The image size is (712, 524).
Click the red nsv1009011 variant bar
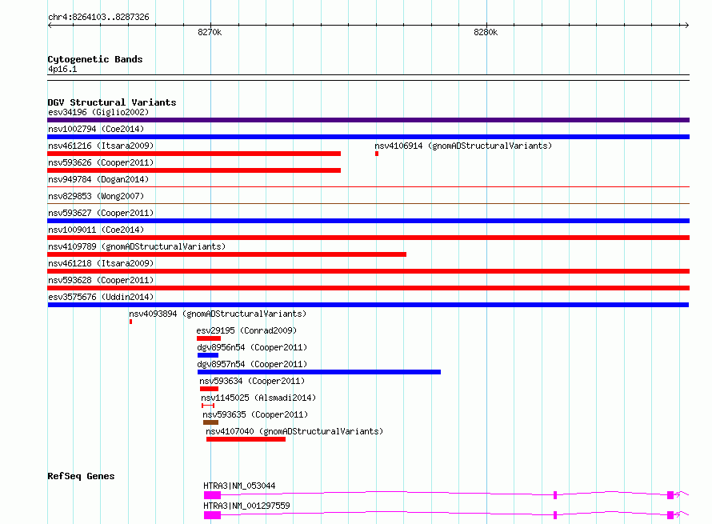click(368, 238)
